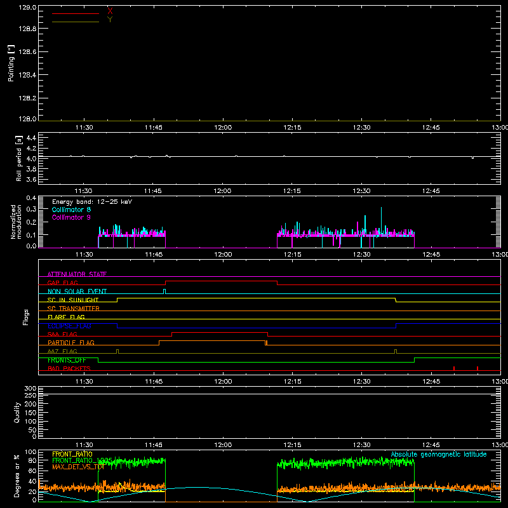
Task: Click the red X legend label
Action: (x=110, y=11)
